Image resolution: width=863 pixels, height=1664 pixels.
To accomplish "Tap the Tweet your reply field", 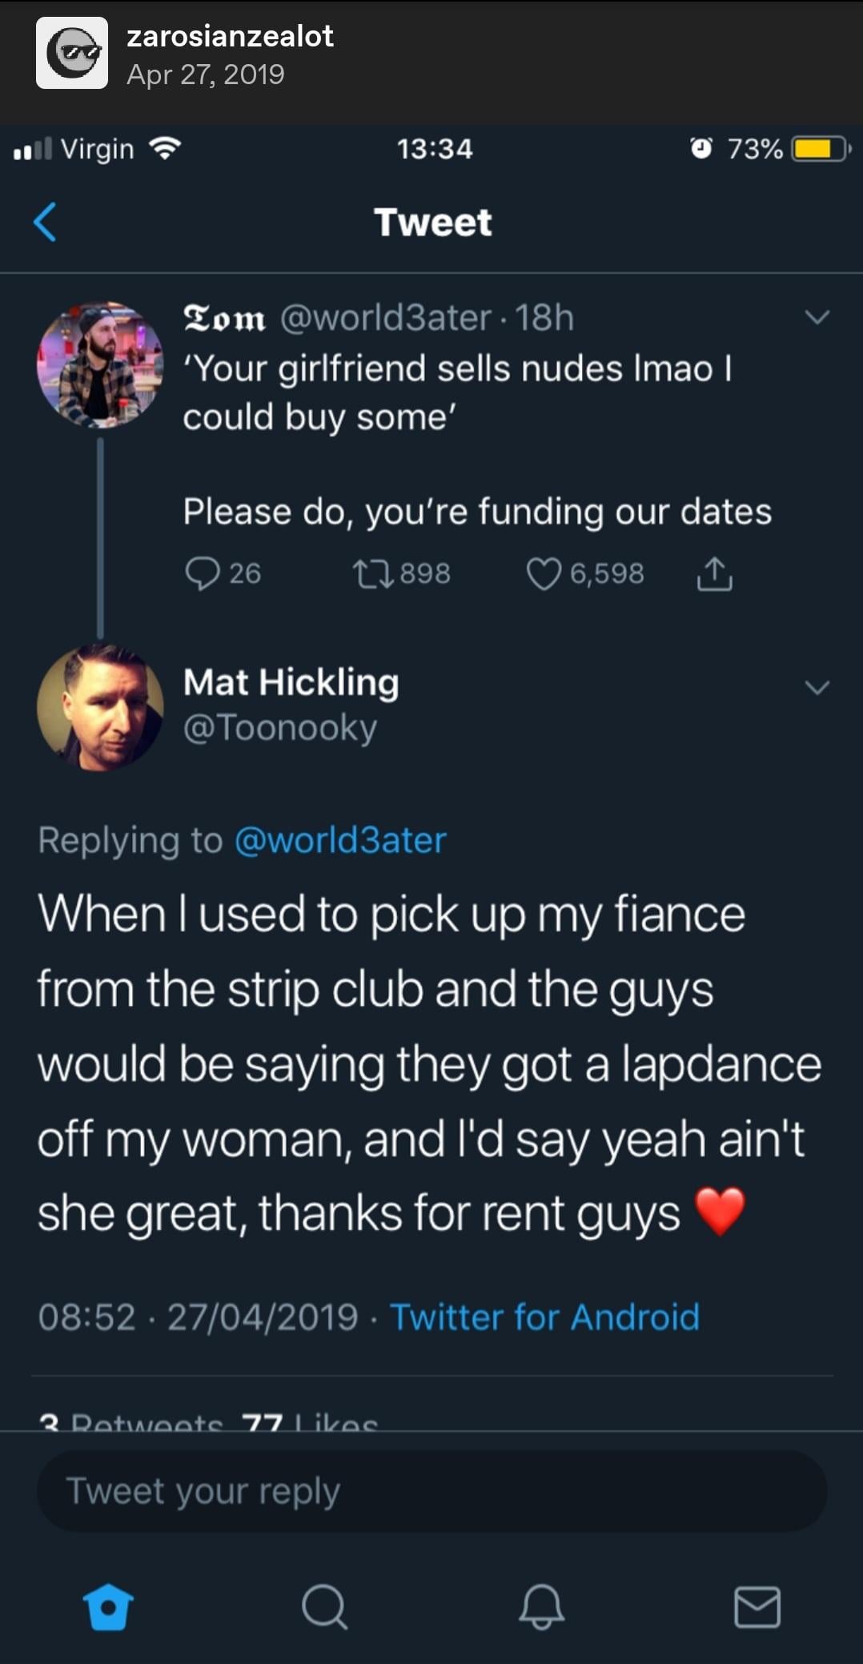I will (x=431, y=1491).
